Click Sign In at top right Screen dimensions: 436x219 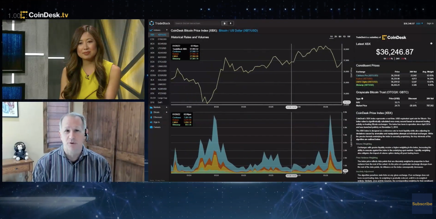pyautogui.click(x=430, y=24)
